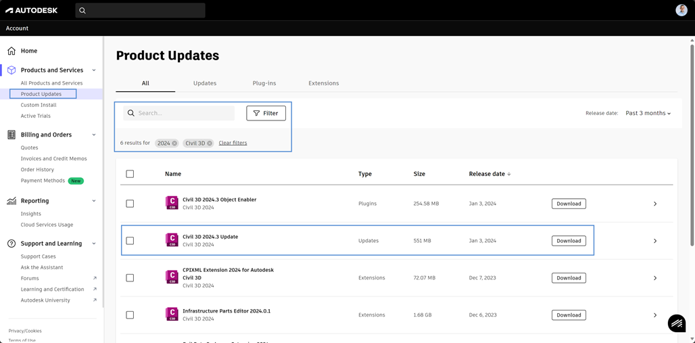Download Infrastructure Parts Editor 2024.0.1
Image resolution: width=695 pixels, height=343 pixels.
pyautogui.click(x=569, y=315)
